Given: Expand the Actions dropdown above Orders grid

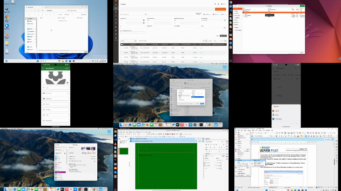Looking at the screenshot, I should coord(128,41).
